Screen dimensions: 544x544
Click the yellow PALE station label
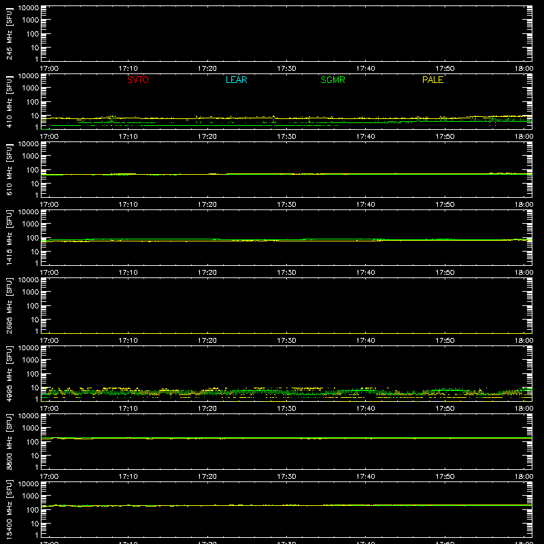pyautogui.click(x=432, y=80)
